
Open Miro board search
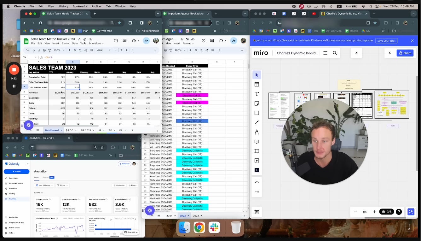(x=335, y=53)
